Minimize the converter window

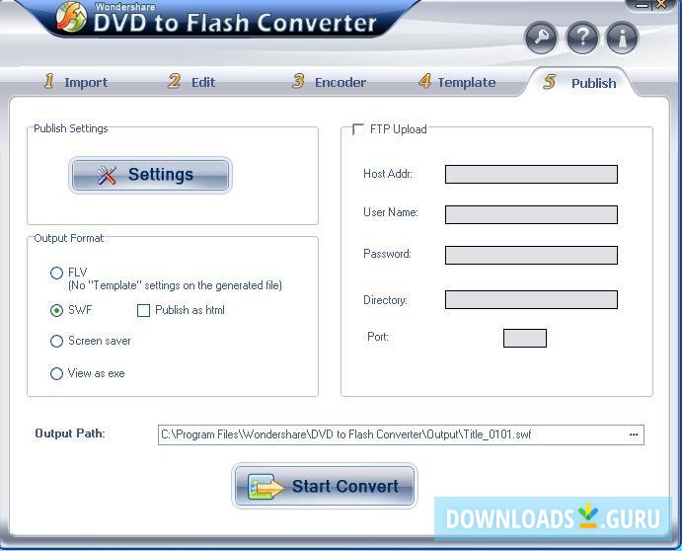(642, 5)
